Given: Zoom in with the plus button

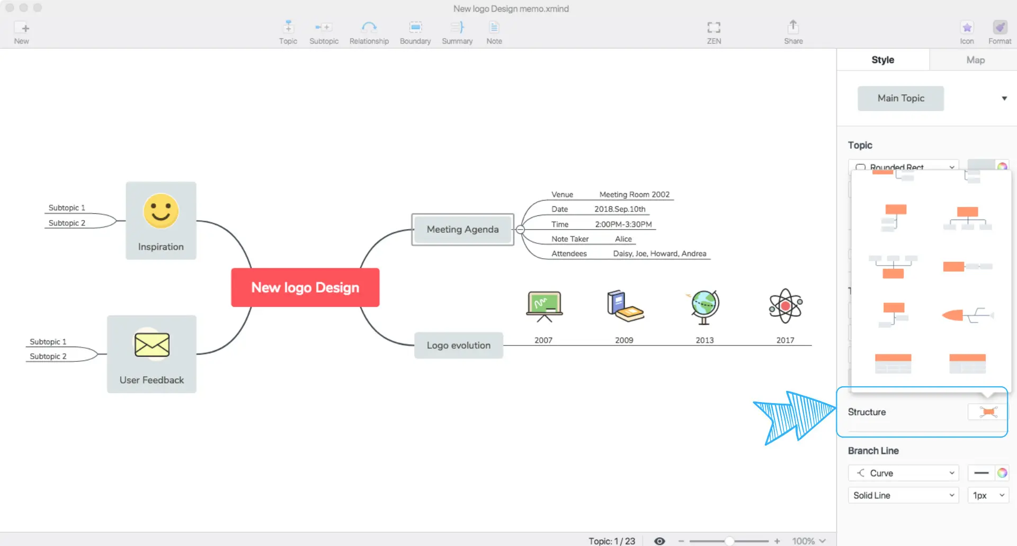Looking at the screenshot, I should pyautogui.click(x=777, y=541).
